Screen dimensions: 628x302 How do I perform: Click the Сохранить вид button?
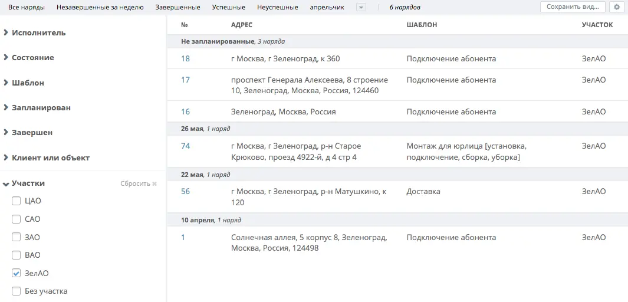coord(573,7)
